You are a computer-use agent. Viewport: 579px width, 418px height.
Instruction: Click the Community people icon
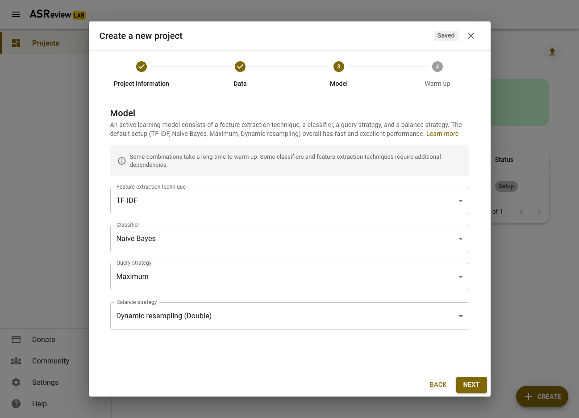tap(16, 361)
